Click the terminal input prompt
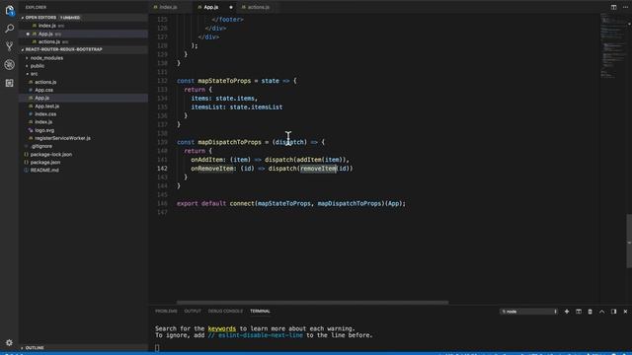Image resolution: width=632 pixels, height=355 pixels. (x=157, y=348)
